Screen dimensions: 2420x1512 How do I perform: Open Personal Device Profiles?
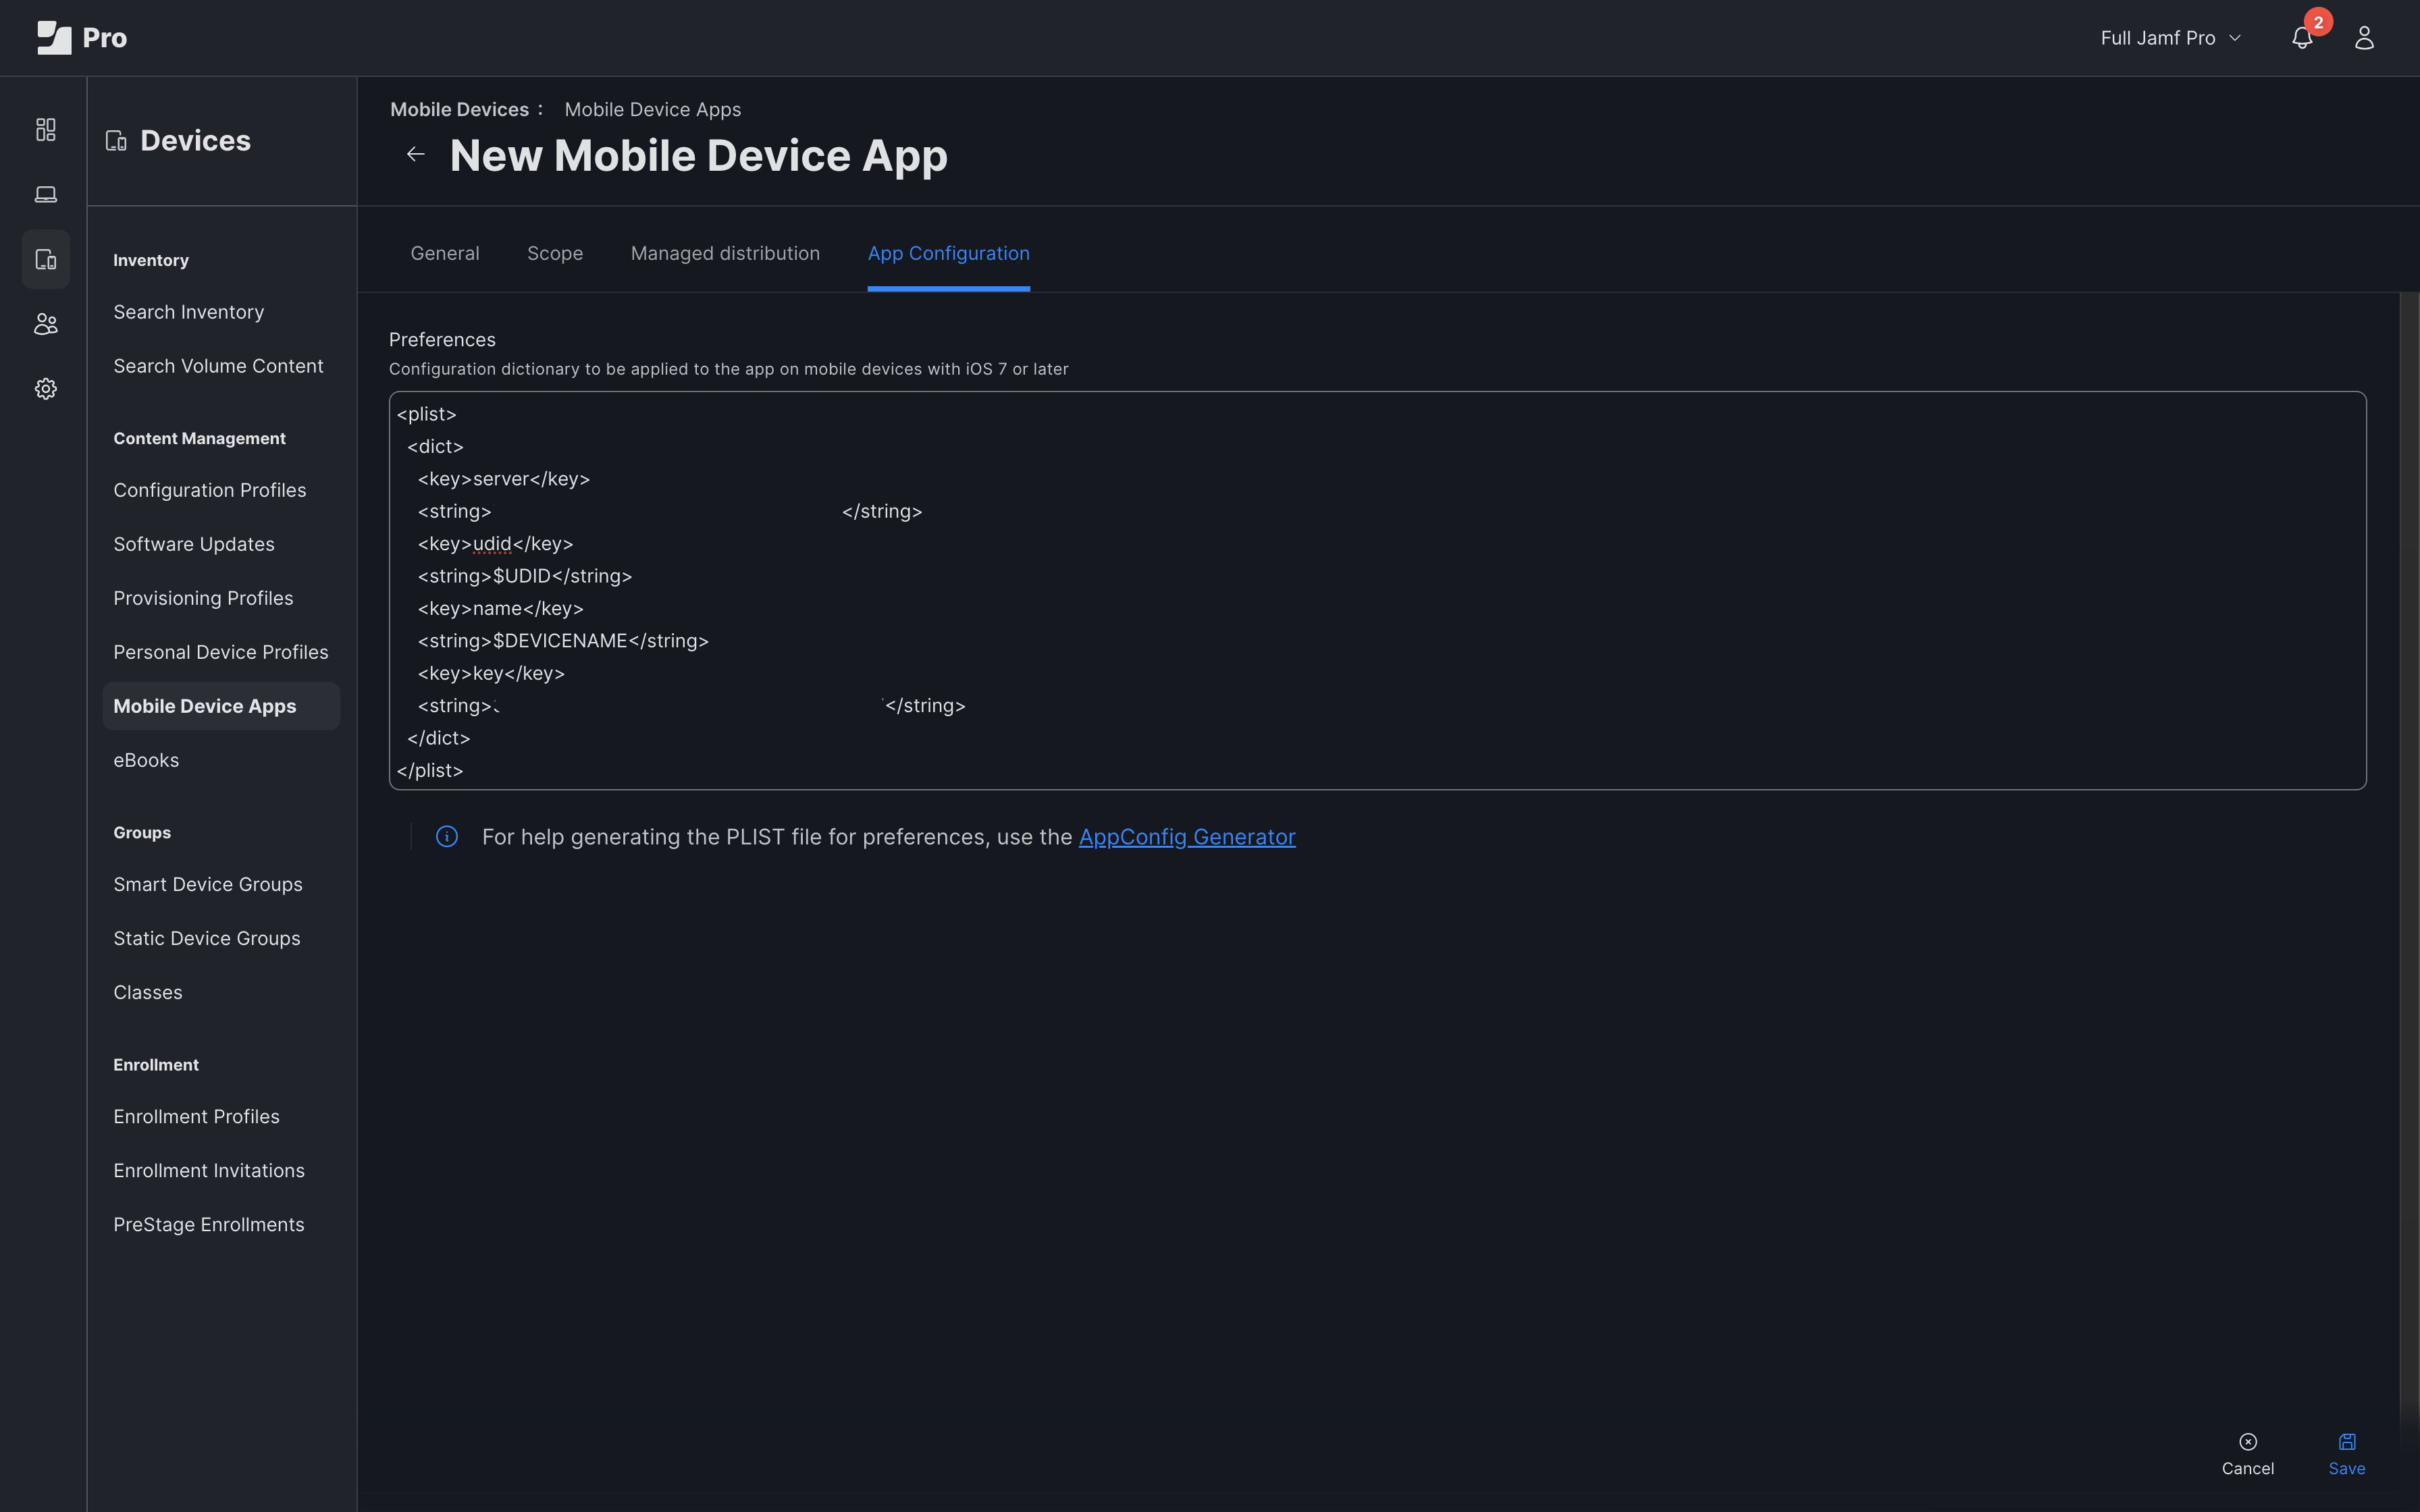[x=221, y=652]
